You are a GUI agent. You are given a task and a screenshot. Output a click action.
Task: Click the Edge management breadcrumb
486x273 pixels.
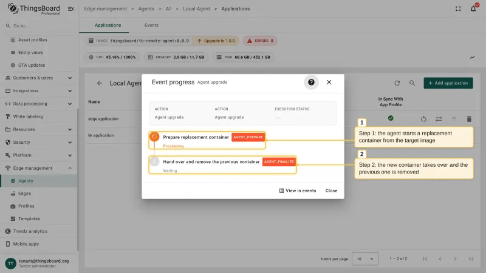coord(105,8)
